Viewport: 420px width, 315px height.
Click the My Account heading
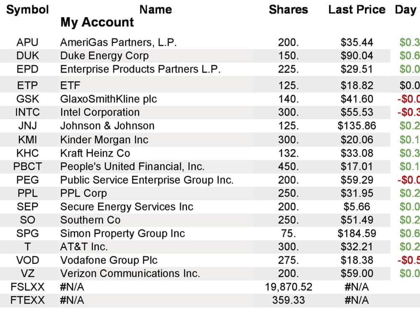pyautogui.click(x=97, y=23)
